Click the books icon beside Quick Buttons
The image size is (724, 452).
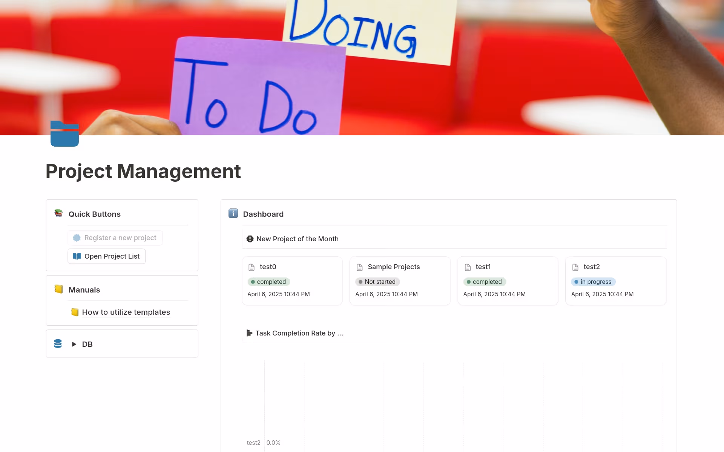point(58,213)
